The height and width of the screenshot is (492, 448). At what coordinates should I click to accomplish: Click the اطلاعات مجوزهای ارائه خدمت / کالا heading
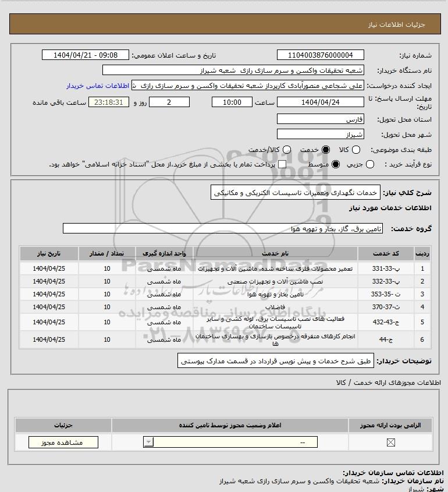(388, 383)
